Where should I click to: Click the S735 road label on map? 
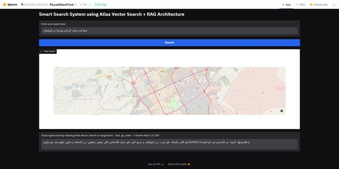coord(162,71)
